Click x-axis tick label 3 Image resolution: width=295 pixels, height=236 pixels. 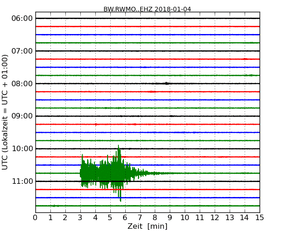coord(80,218)
